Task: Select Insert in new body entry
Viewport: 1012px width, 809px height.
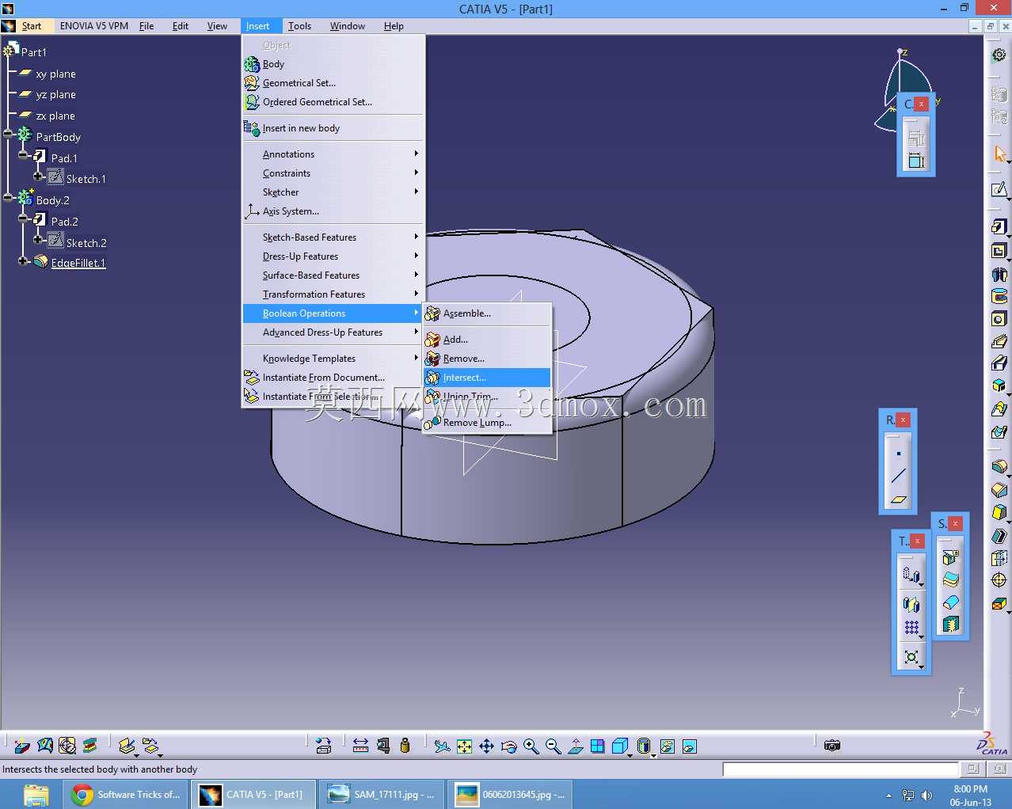Action: [x=333, y=128]
